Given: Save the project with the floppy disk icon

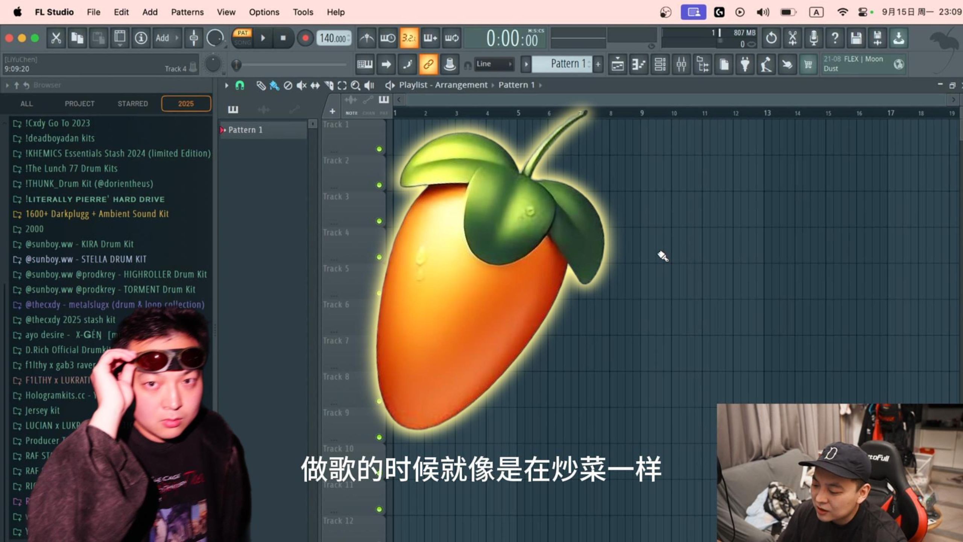Looking at the screenshot, I should pyautogui.click(x=856, y=38).
